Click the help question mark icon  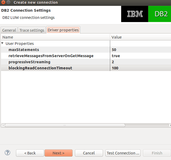(7, 153)
